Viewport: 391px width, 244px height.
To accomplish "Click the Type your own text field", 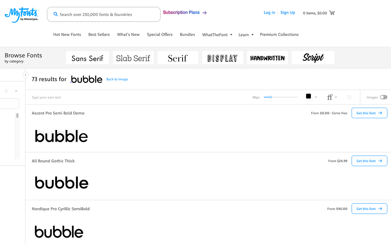I will pyautogui.click(x=76, y=97).
